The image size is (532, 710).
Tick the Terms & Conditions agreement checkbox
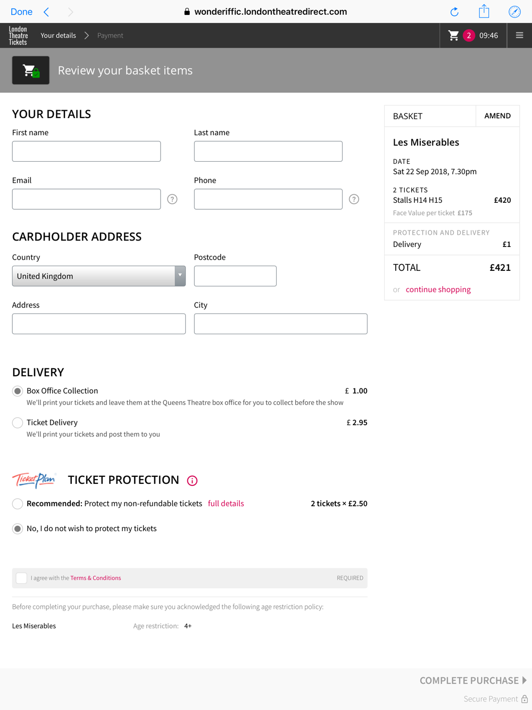pyautogui.click(x=21, y=578)
